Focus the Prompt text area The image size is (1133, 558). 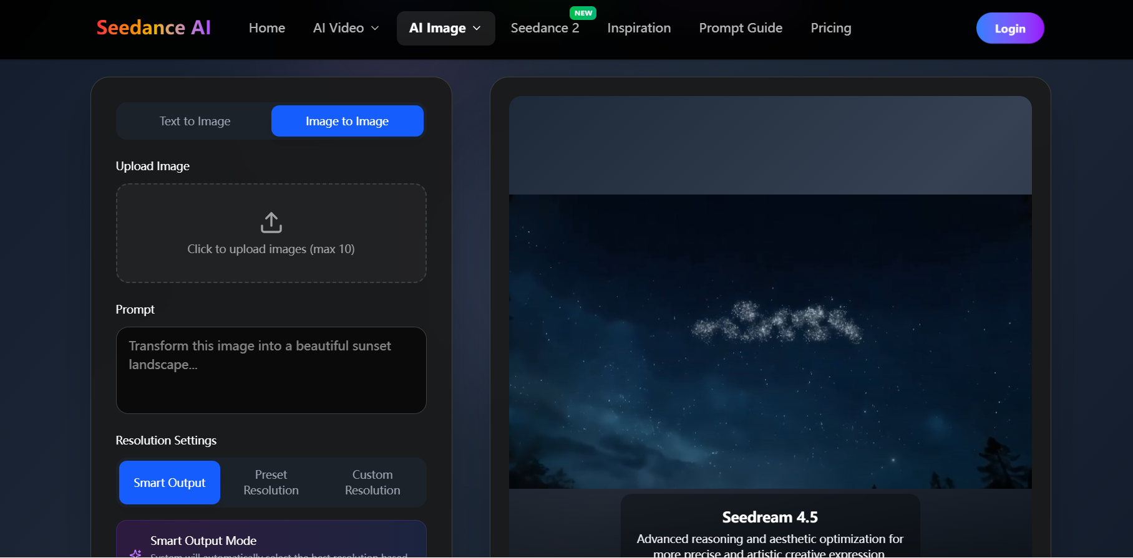pos(271,370)
